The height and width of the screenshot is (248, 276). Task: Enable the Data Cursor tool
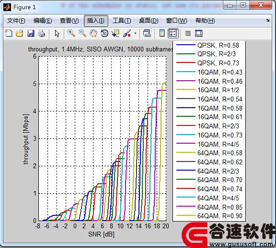point(115,33)
